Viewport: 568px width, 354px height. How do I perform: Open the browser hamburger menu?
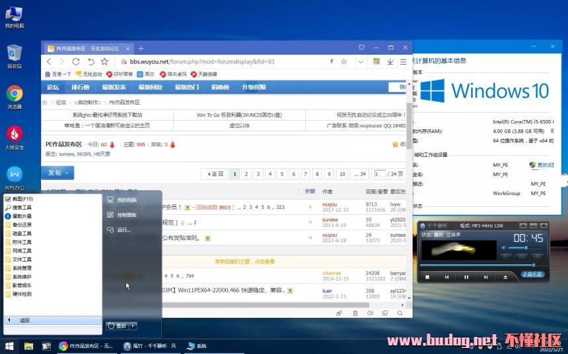403,62
